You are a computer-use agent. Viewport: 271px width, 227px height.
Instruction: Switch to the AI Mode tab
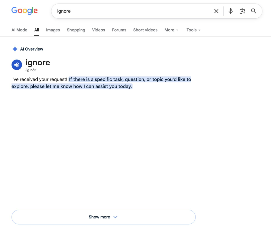click(19, 30)
